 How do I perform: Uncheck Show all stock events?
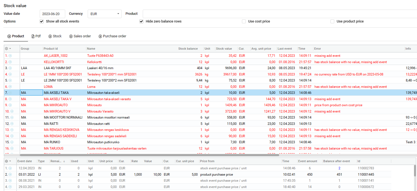click(42, 21)
